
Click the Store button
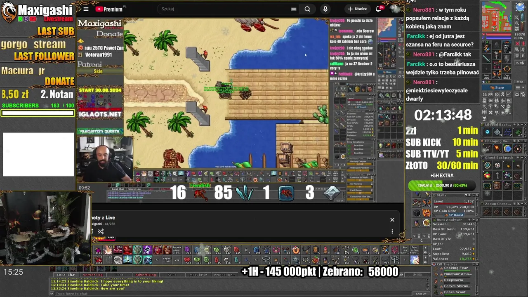pyautogui.click(x=497, y=87)
